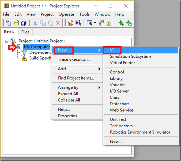Click the Dependencies tree icon

24,52
